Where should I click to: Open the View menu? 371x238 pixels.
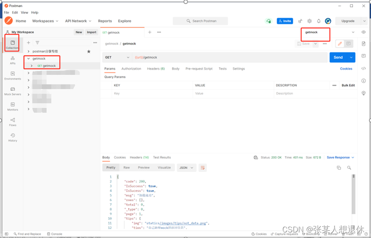tap(24, 12)
